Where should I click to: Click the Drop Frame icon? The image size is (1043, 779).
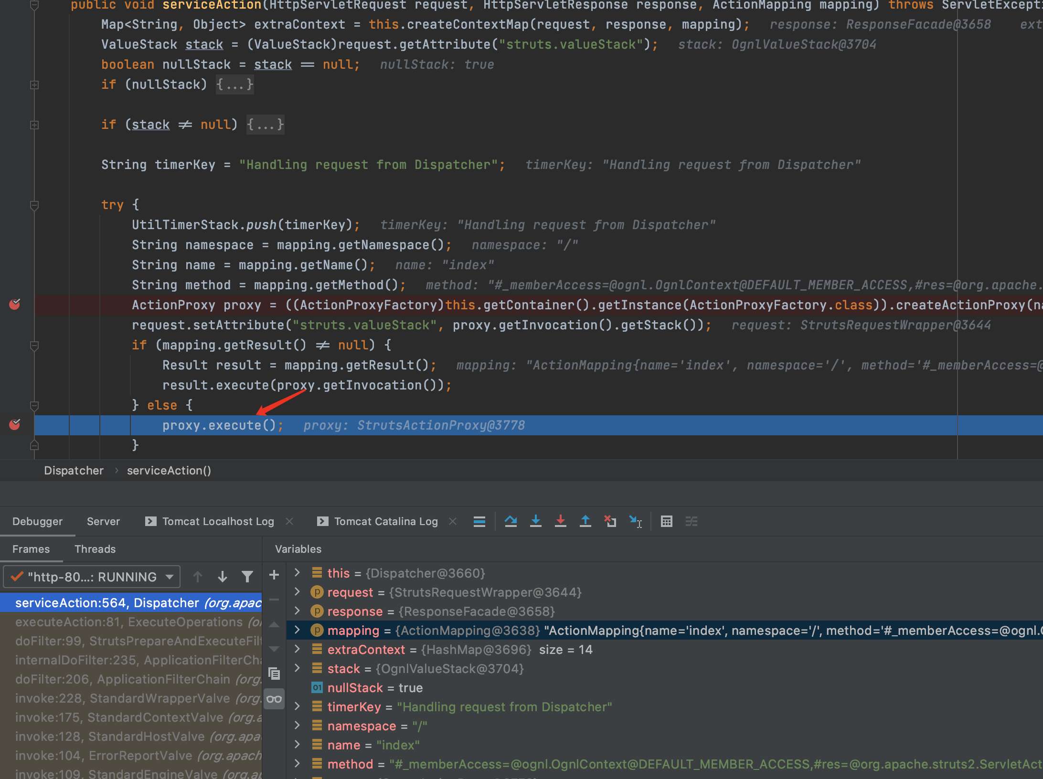610,521
